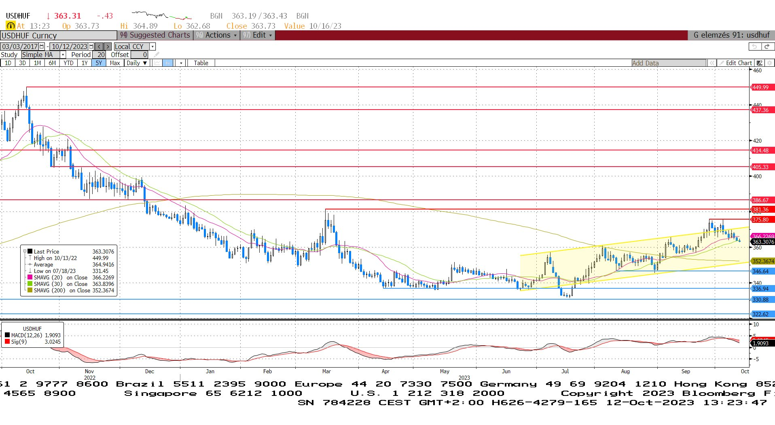Viewport: 775px width, 425px height.
Task: Click the 363.3076 last price tag
Action: coord(763,242)
